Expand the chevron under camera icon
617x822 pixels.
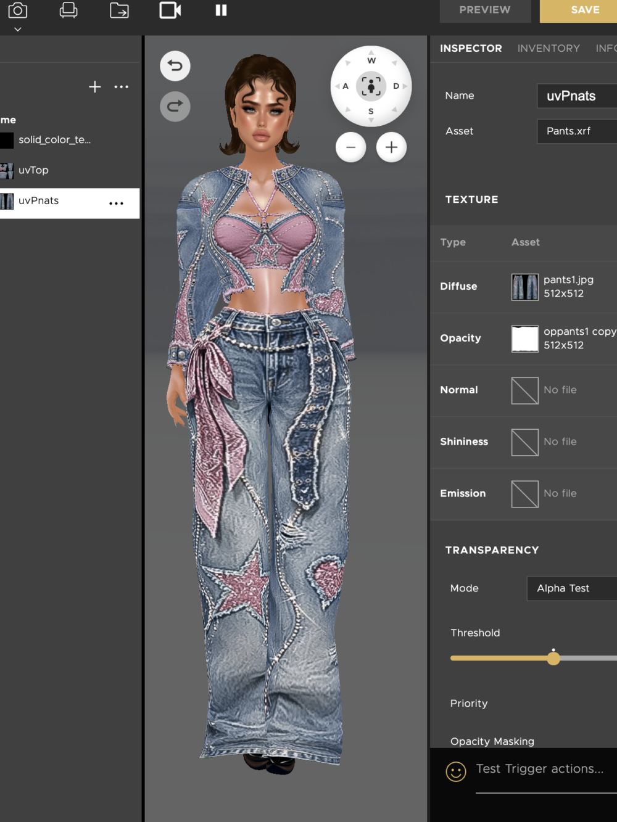click(18, 29)
